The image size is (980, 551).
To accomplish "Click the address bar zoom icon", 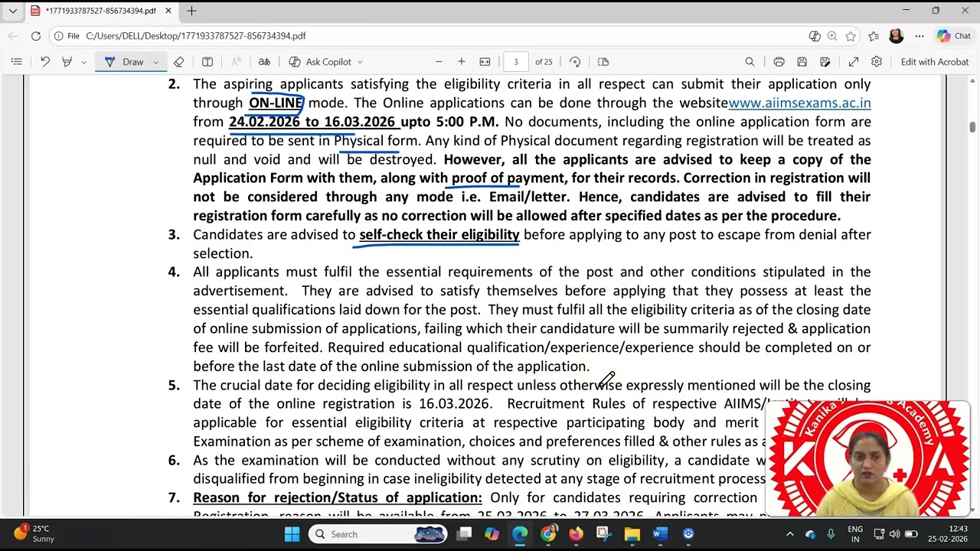I will click(832, 36).
